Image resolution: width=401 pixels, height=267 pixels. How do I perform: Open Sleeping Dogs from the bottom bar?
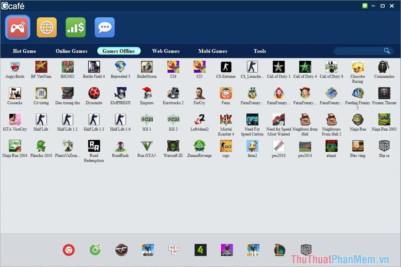[x=305, y=250]
